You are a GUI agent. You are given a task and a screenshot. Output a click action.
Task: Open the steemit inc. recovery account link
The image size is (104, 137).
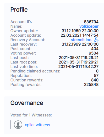(x=81, y=40)
